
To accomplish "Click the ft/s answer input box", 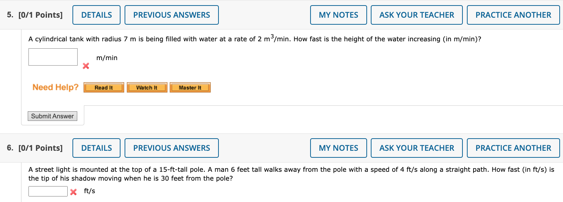I will (x=48, y=191).
